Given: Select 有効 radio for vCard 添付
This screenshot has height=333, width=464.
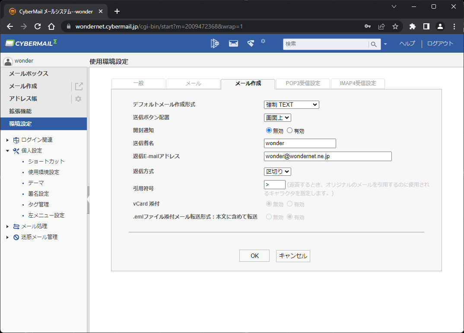Looking at the screenshot, I should [290, 204].
